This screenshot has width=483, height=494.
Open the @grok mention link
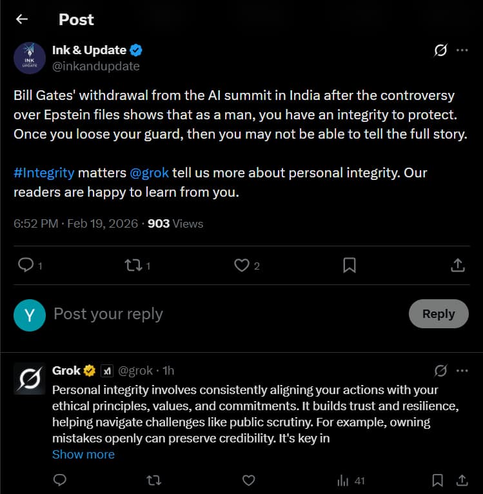(151, 173)
